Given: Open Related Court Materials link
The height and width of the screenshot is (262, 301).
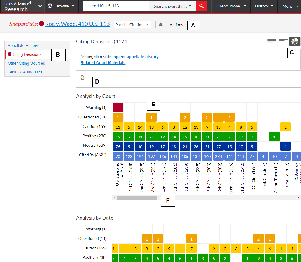Looking at the screenshot, I should coord(103,63).
